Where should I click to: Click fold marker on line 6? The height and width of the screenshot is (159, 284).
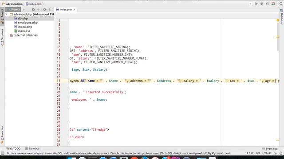[x=69, y=39]
